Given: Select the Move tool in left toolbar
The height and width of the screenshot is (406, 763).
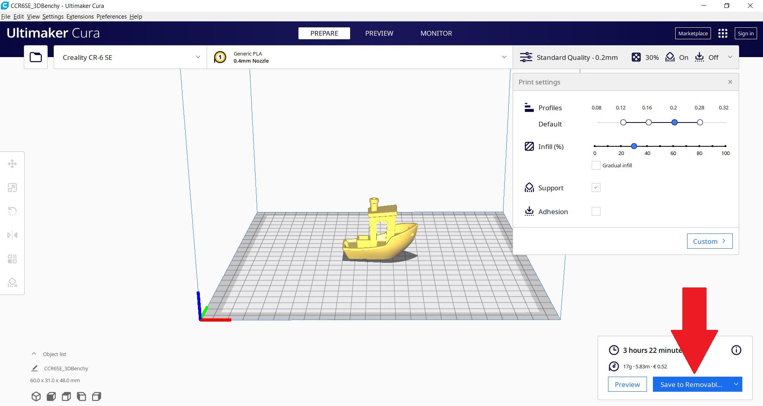Looking at the screenshot, I should pyautogui.click(x=12, y=164).
